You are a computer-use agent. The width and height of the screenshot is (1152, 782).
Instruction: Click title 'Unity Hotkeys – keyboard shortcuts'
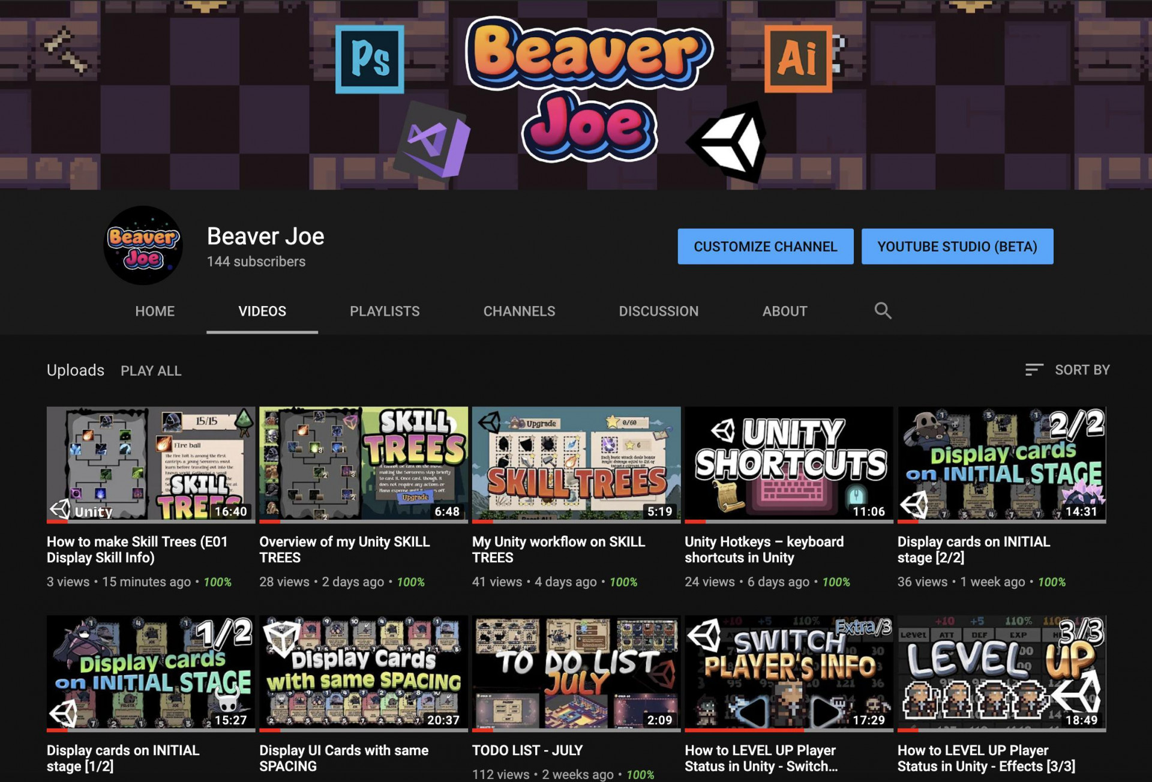tap(764, 550)
